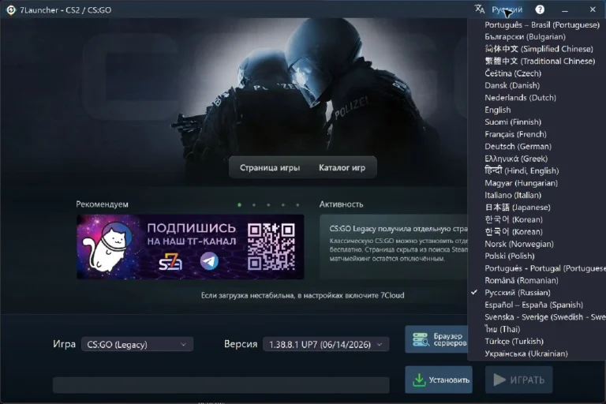Select Svenska - Sverige language

(545, 317)
